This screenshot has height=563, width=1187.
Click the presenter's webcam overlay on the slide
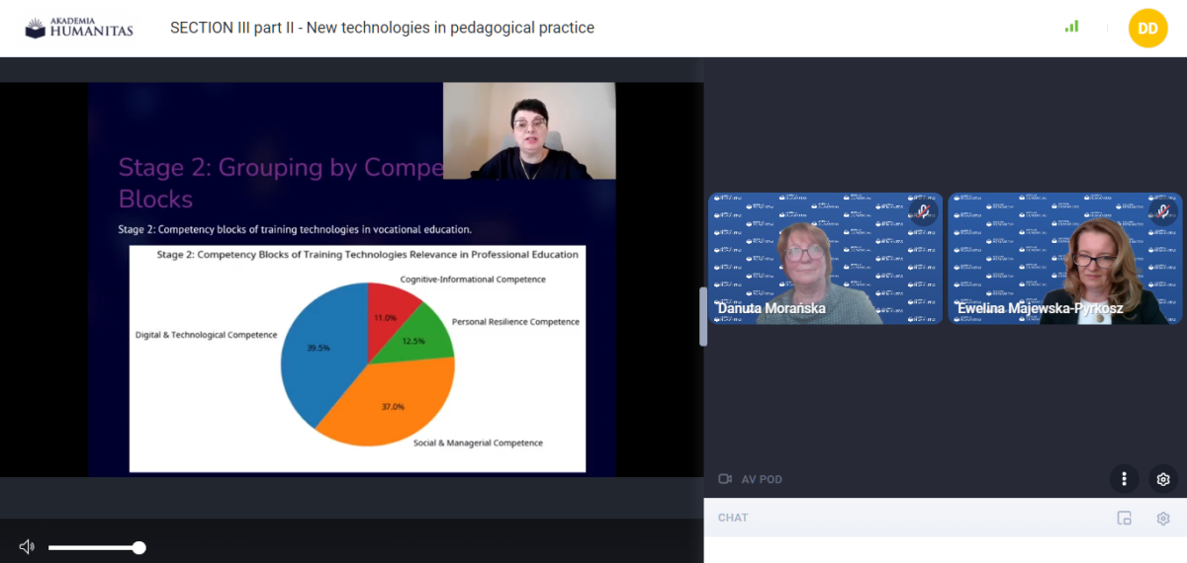tap(529, 130)
